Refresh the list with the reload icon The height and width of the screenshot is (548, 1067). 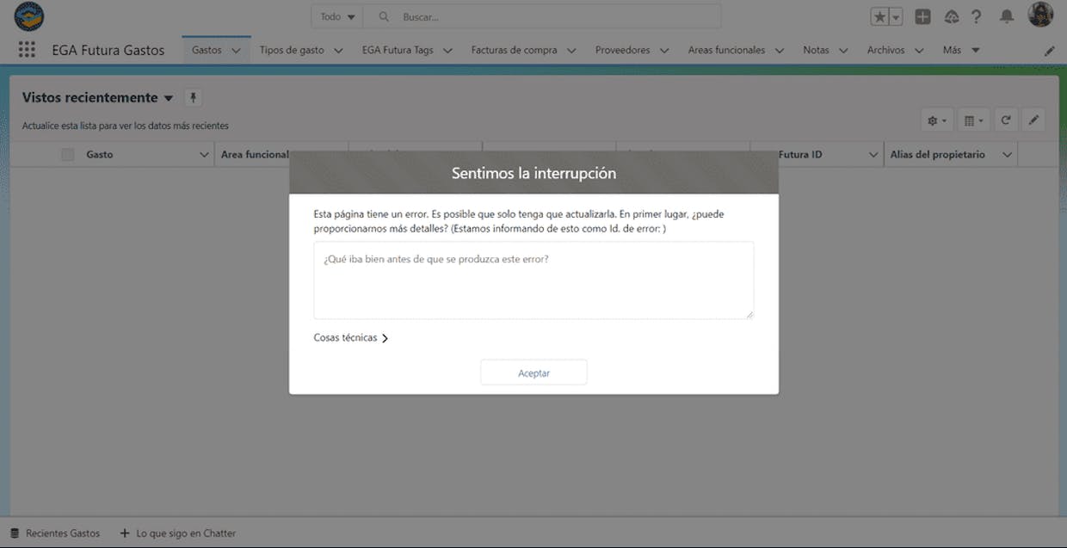click(x=1005, y=120)
